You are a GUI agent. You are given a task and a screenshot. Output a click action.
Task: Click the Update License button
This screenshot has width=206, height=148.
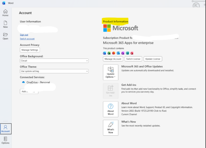[x=153, y=59]
